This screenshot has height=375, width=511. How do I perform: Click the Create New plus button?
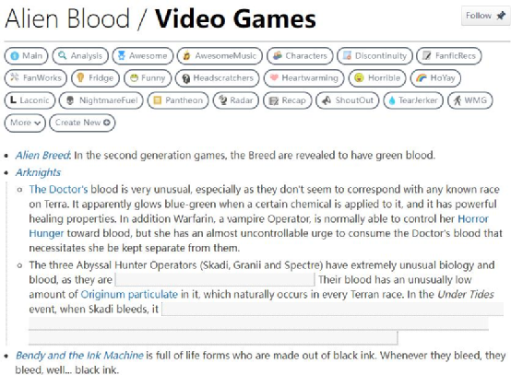click(x=82, y=123)
